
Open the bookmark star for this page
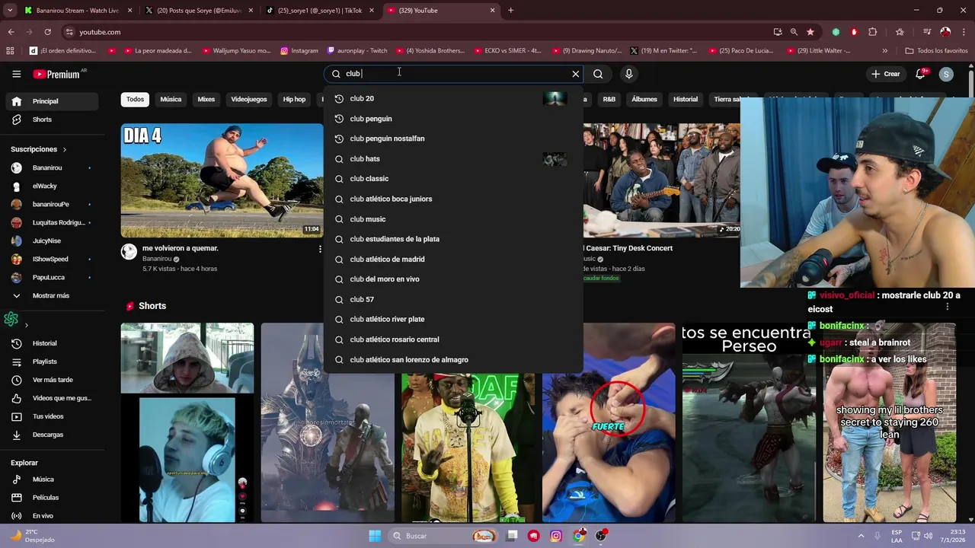(x=810, y=32)
